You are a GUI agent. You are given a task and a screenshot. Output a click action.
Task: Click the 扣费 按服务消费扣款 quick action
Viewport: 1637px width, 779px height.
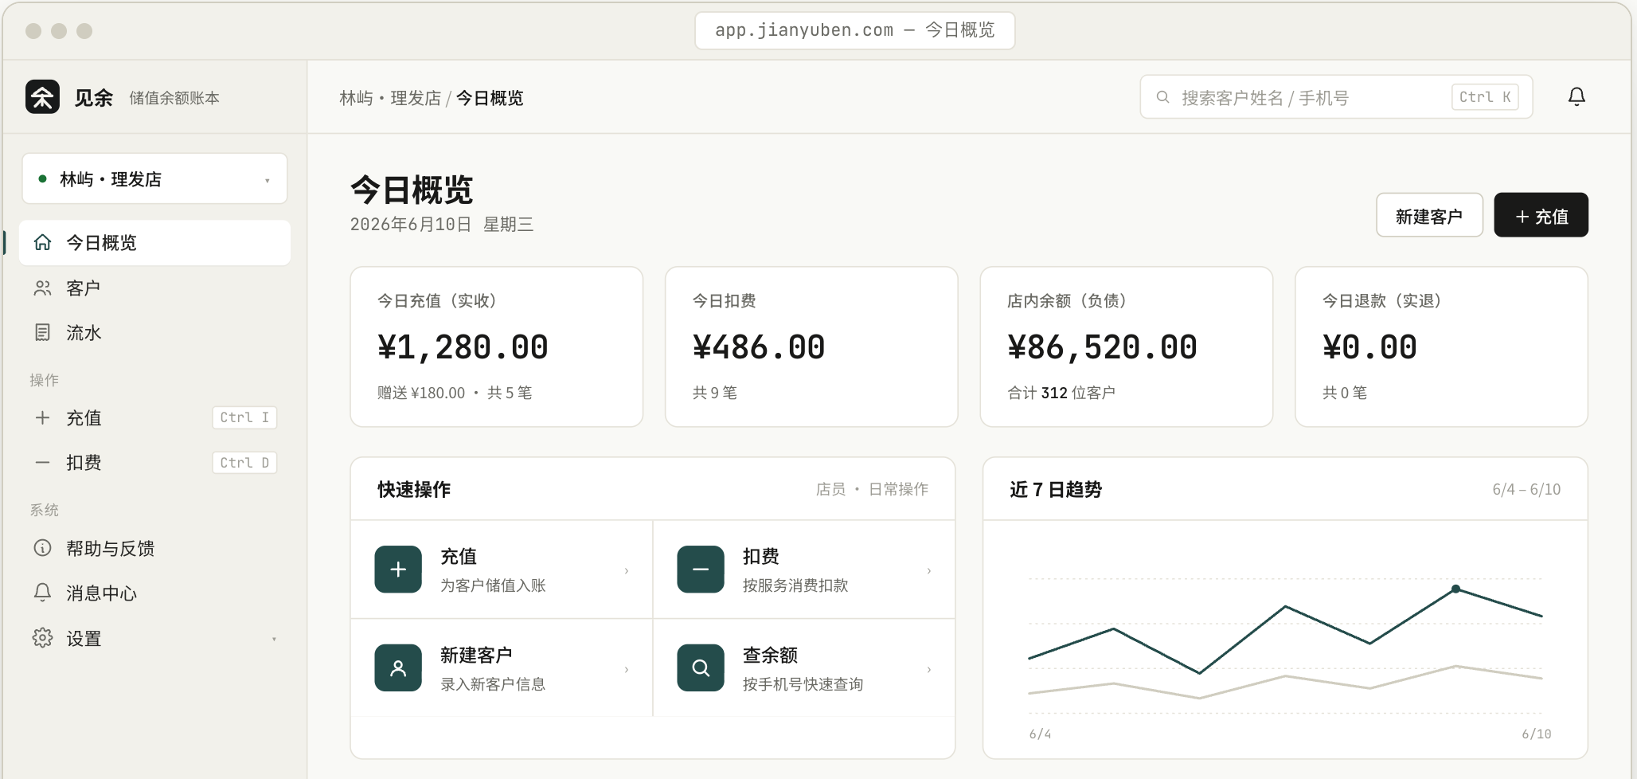click(804, 570)
